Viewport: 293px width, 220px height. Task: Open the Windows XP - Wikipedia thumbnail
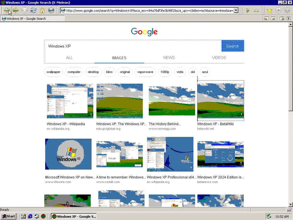[70, 101]
